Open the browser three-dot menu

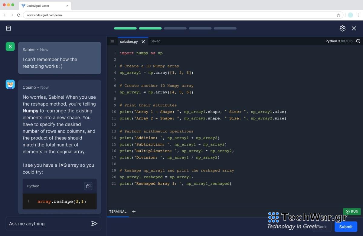358,15
